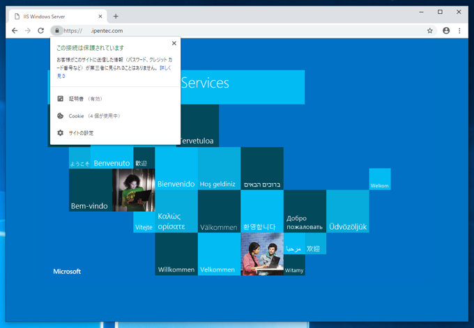Click the Vítejte tile
Image resolution: width=474 pixels, height=328 pixels.
[x=144, y=222]
